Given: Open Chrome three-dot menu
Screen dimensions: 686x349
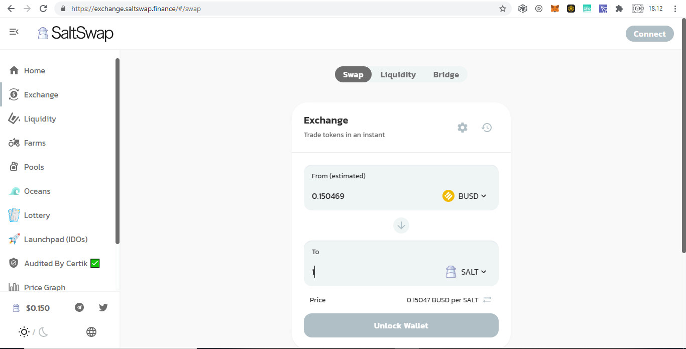Looking at the screenshot, I should [675, 9].
